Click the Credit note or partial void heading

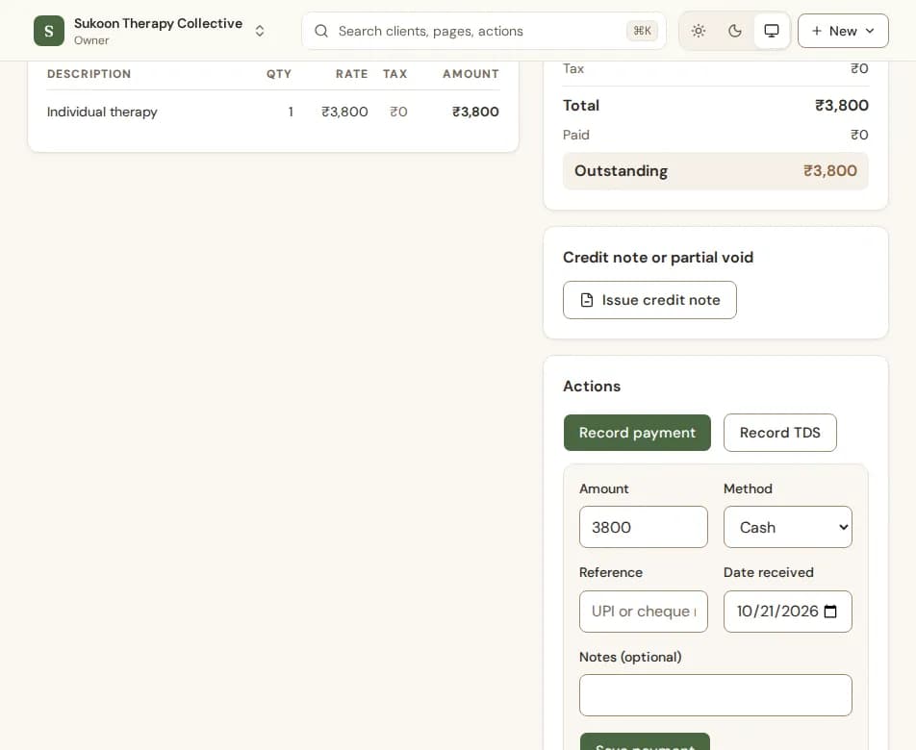point(658,258)
